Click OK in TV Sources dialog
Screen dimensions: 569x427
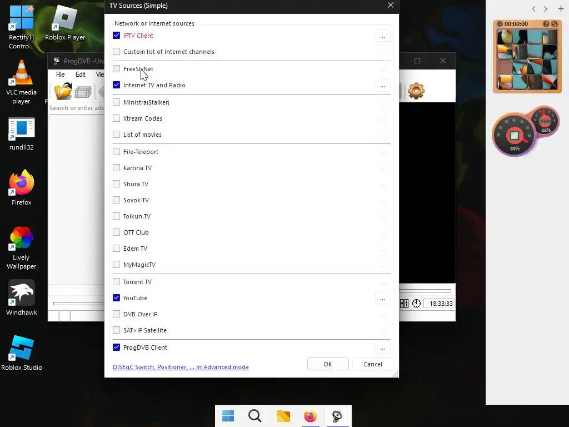[x=328, y=364]
